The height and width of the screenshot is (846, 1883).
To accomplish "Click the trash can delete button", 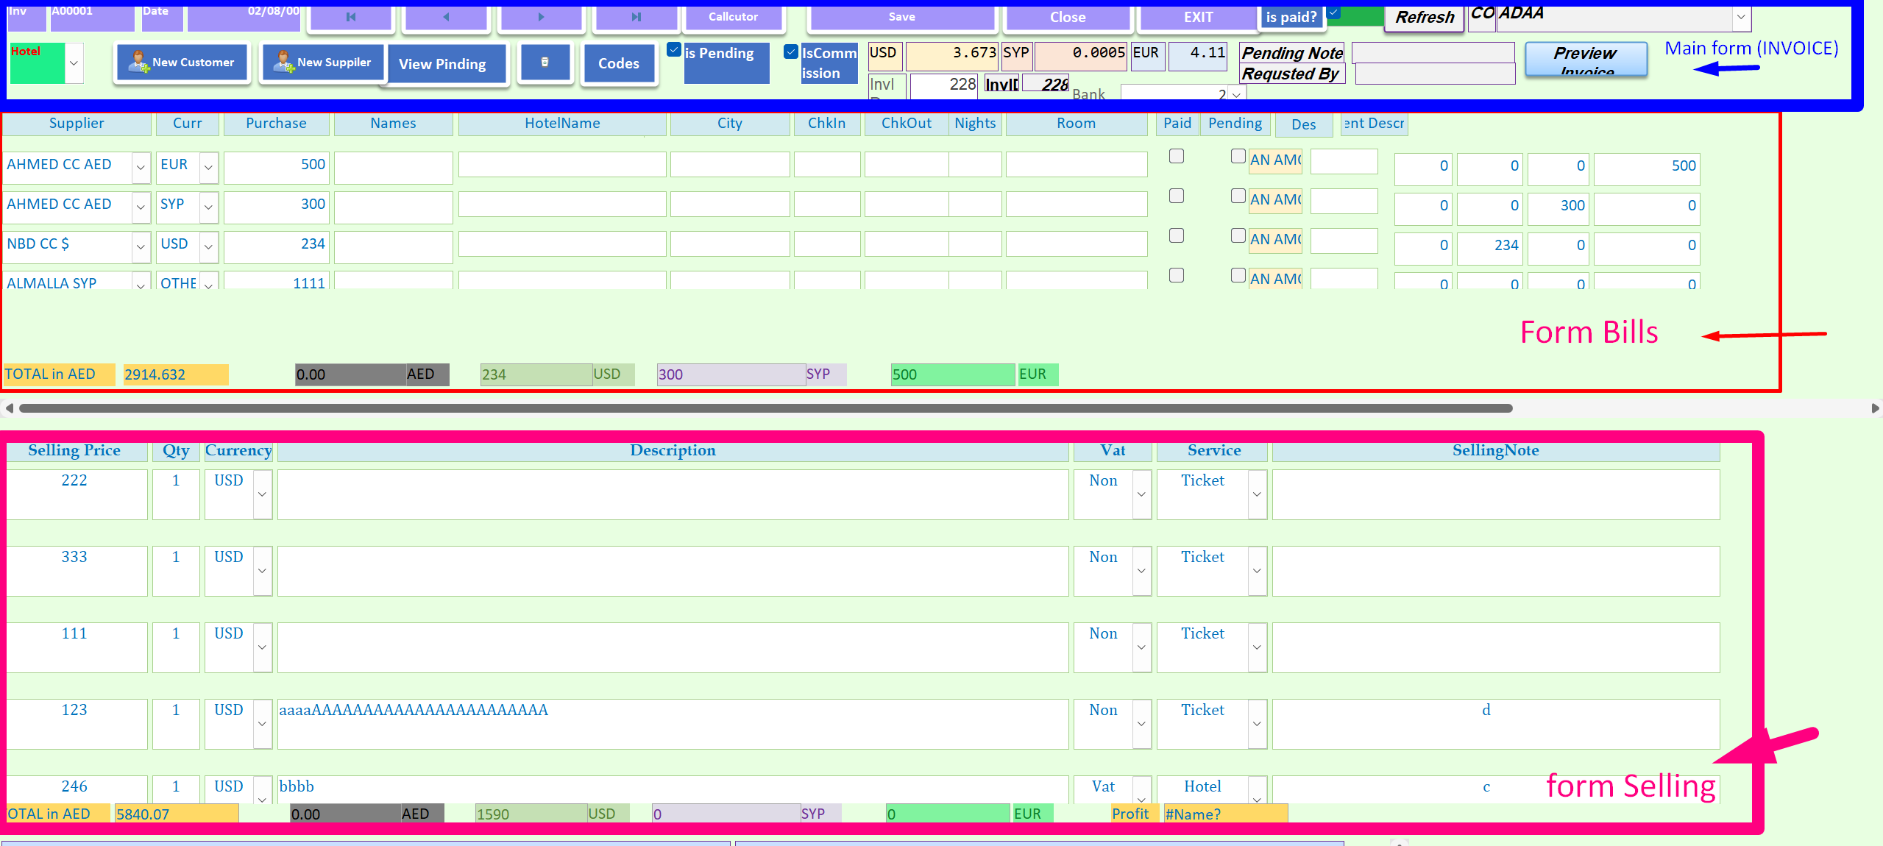I will (545, 63).
